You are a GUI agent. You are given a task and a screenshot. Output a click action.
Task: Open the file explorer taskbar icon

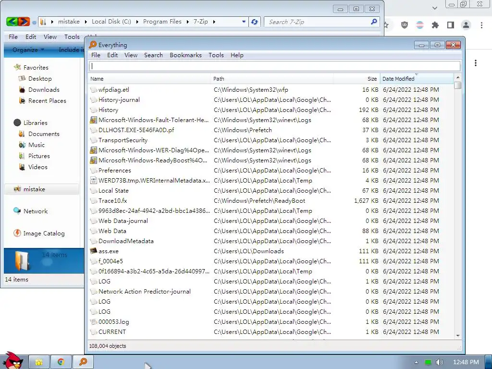tap(38, 362)
